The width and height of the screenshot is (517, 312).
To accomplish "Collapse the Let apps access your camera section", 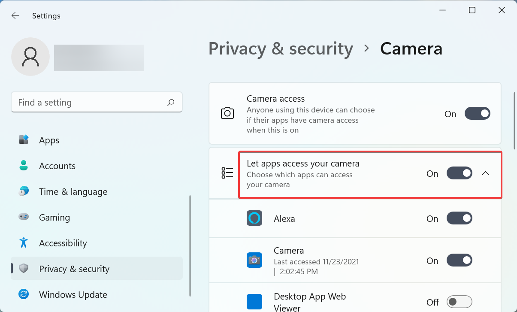I will coord(485,173).
